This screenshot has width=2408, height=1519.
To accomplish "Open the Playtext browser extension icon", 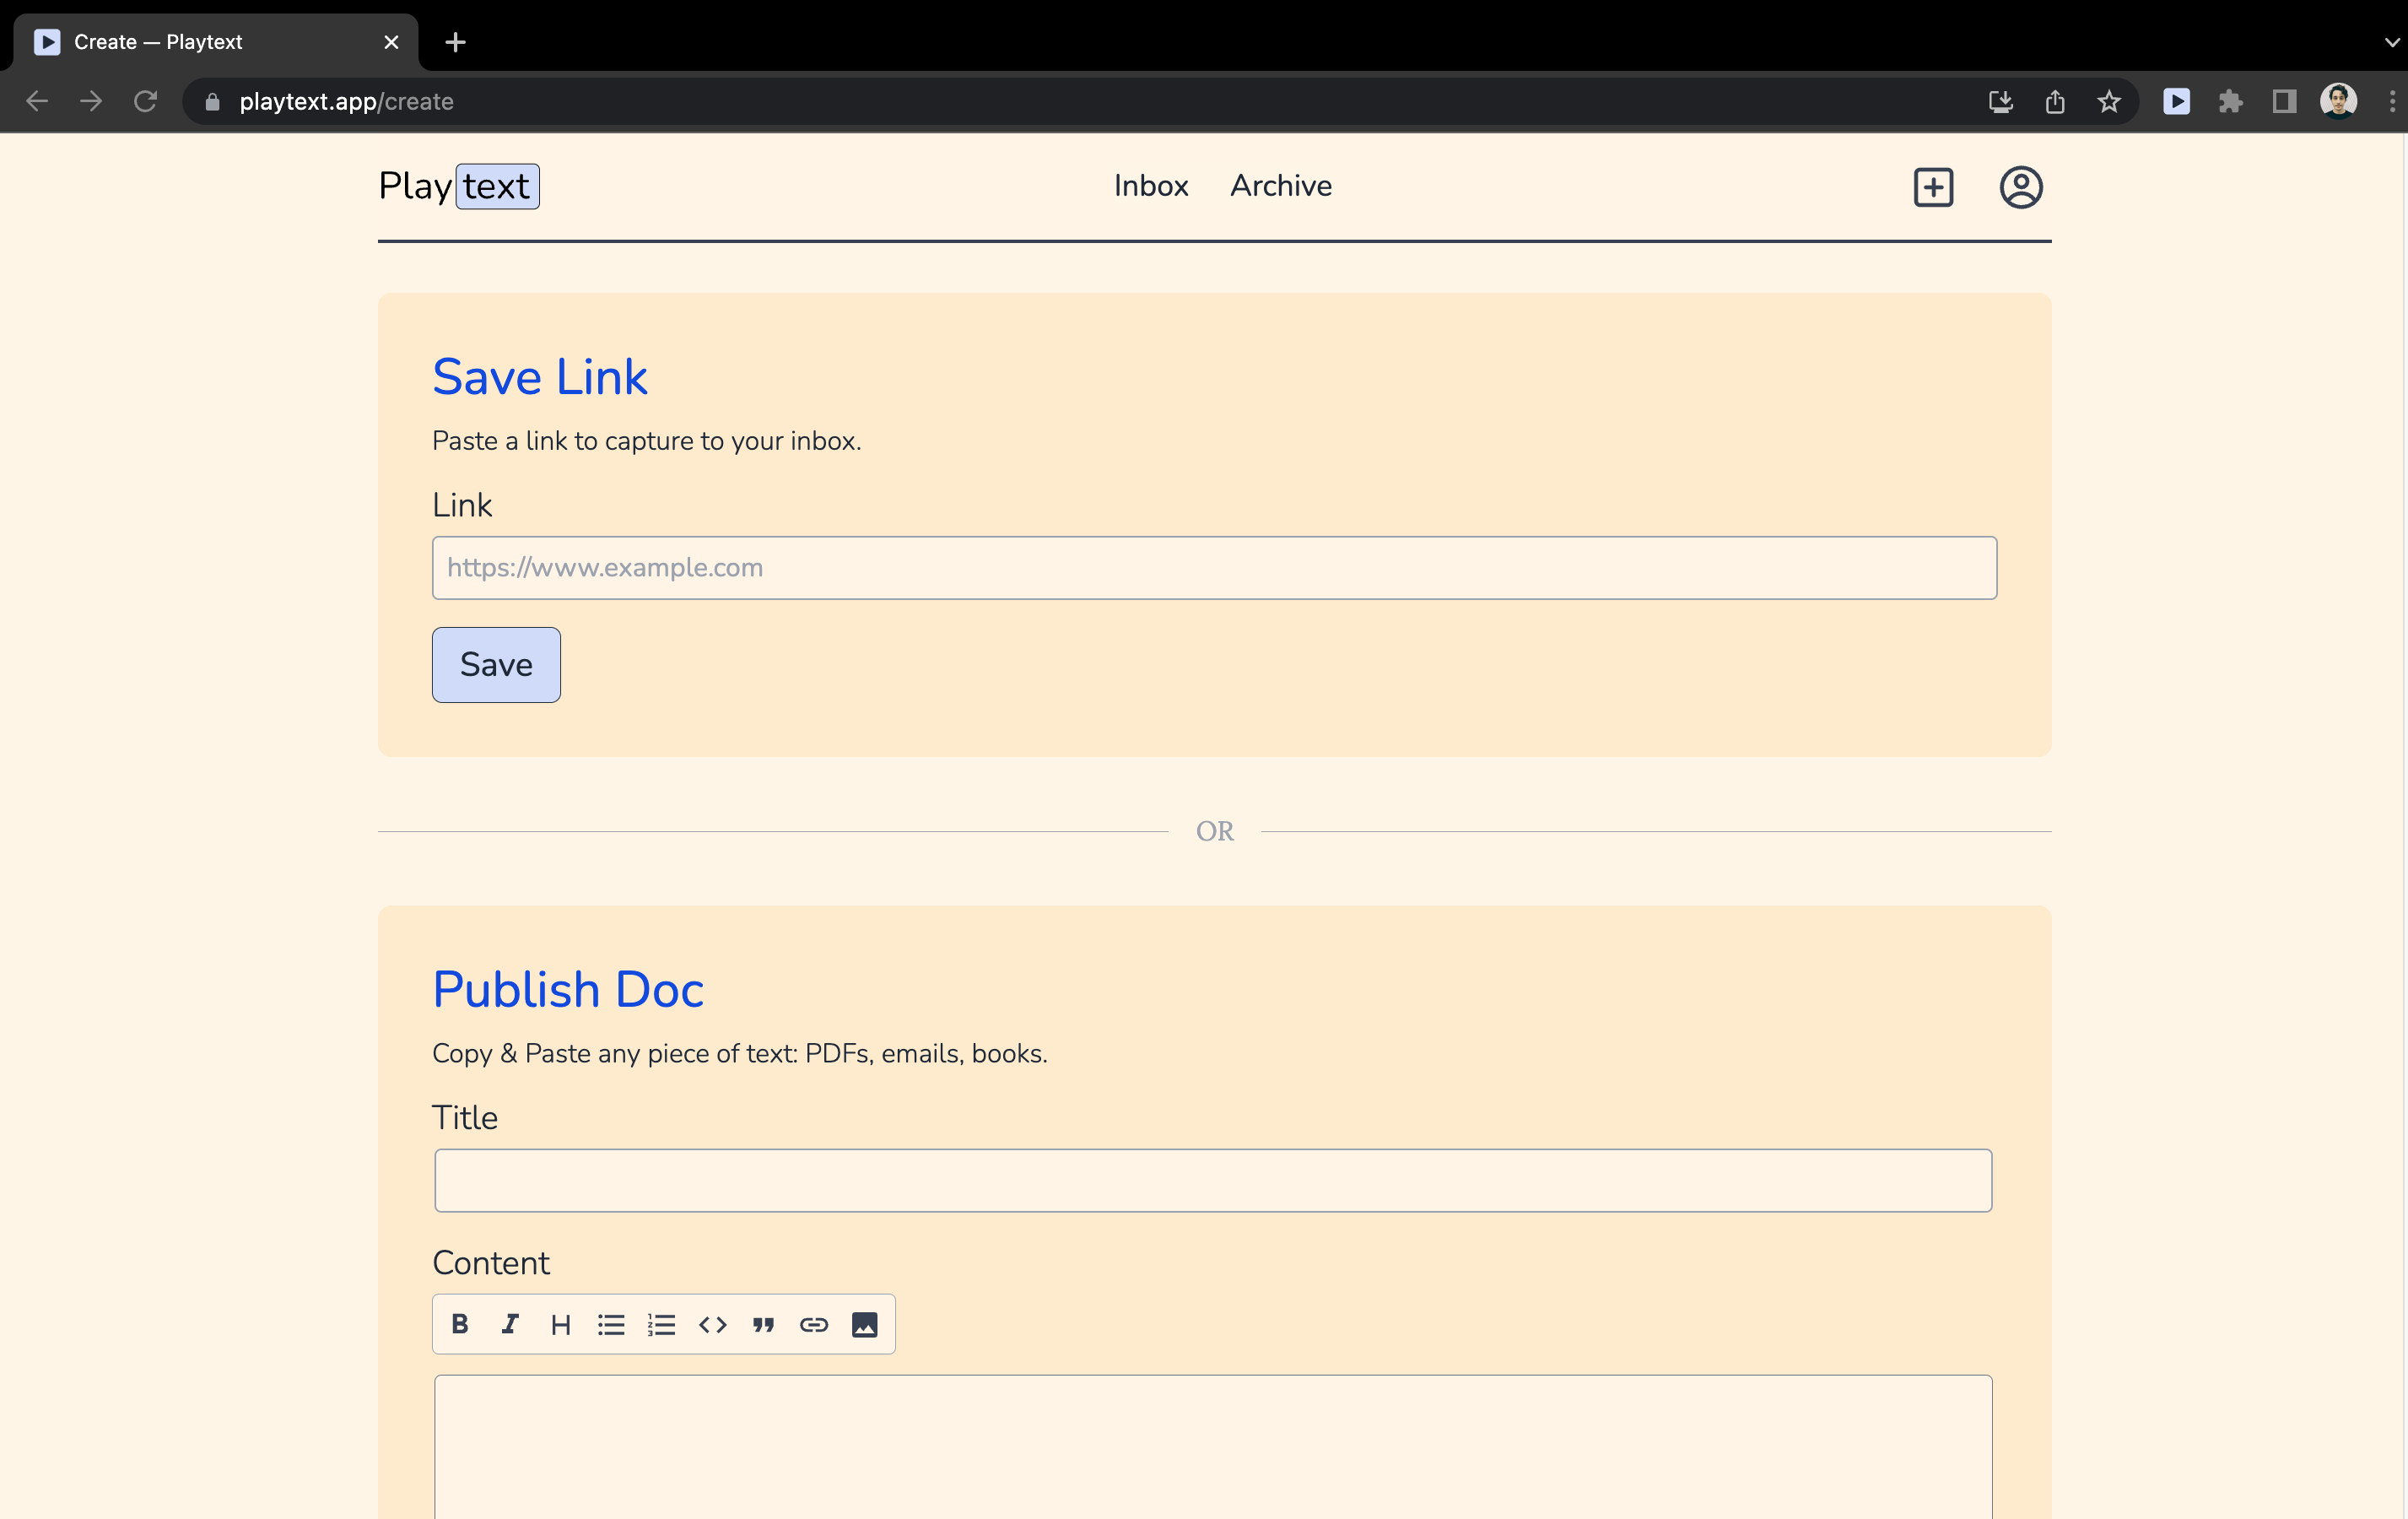I will (x=2177, y=101).
